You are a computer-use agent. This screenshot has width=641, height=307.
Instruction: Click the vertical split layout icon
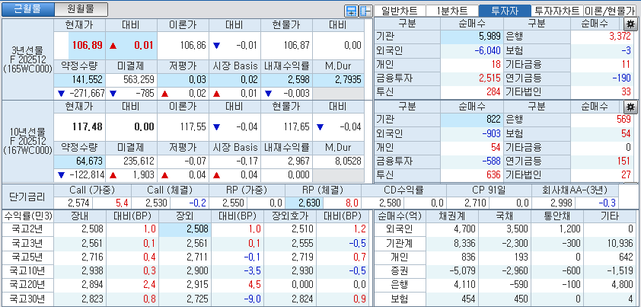click(365, 11)
